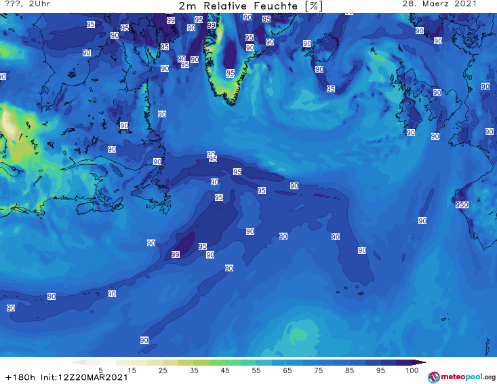Click the date '28. Maerz 2021'
The height and width of the screenshot is (384, 497).
click(x=439, y=4)
